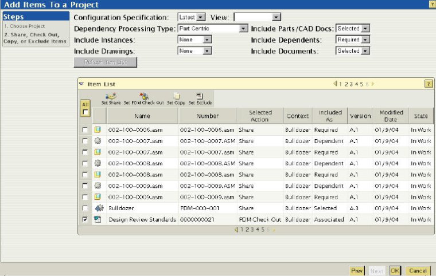Screen dimensions: 436x276
Task: Select step 1 Choose Project
Action: tap(25, 26)
